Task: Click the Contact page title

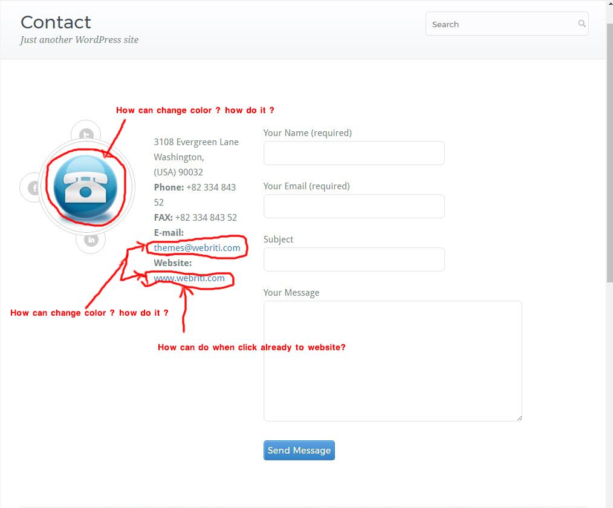Action: coord(56,22)
